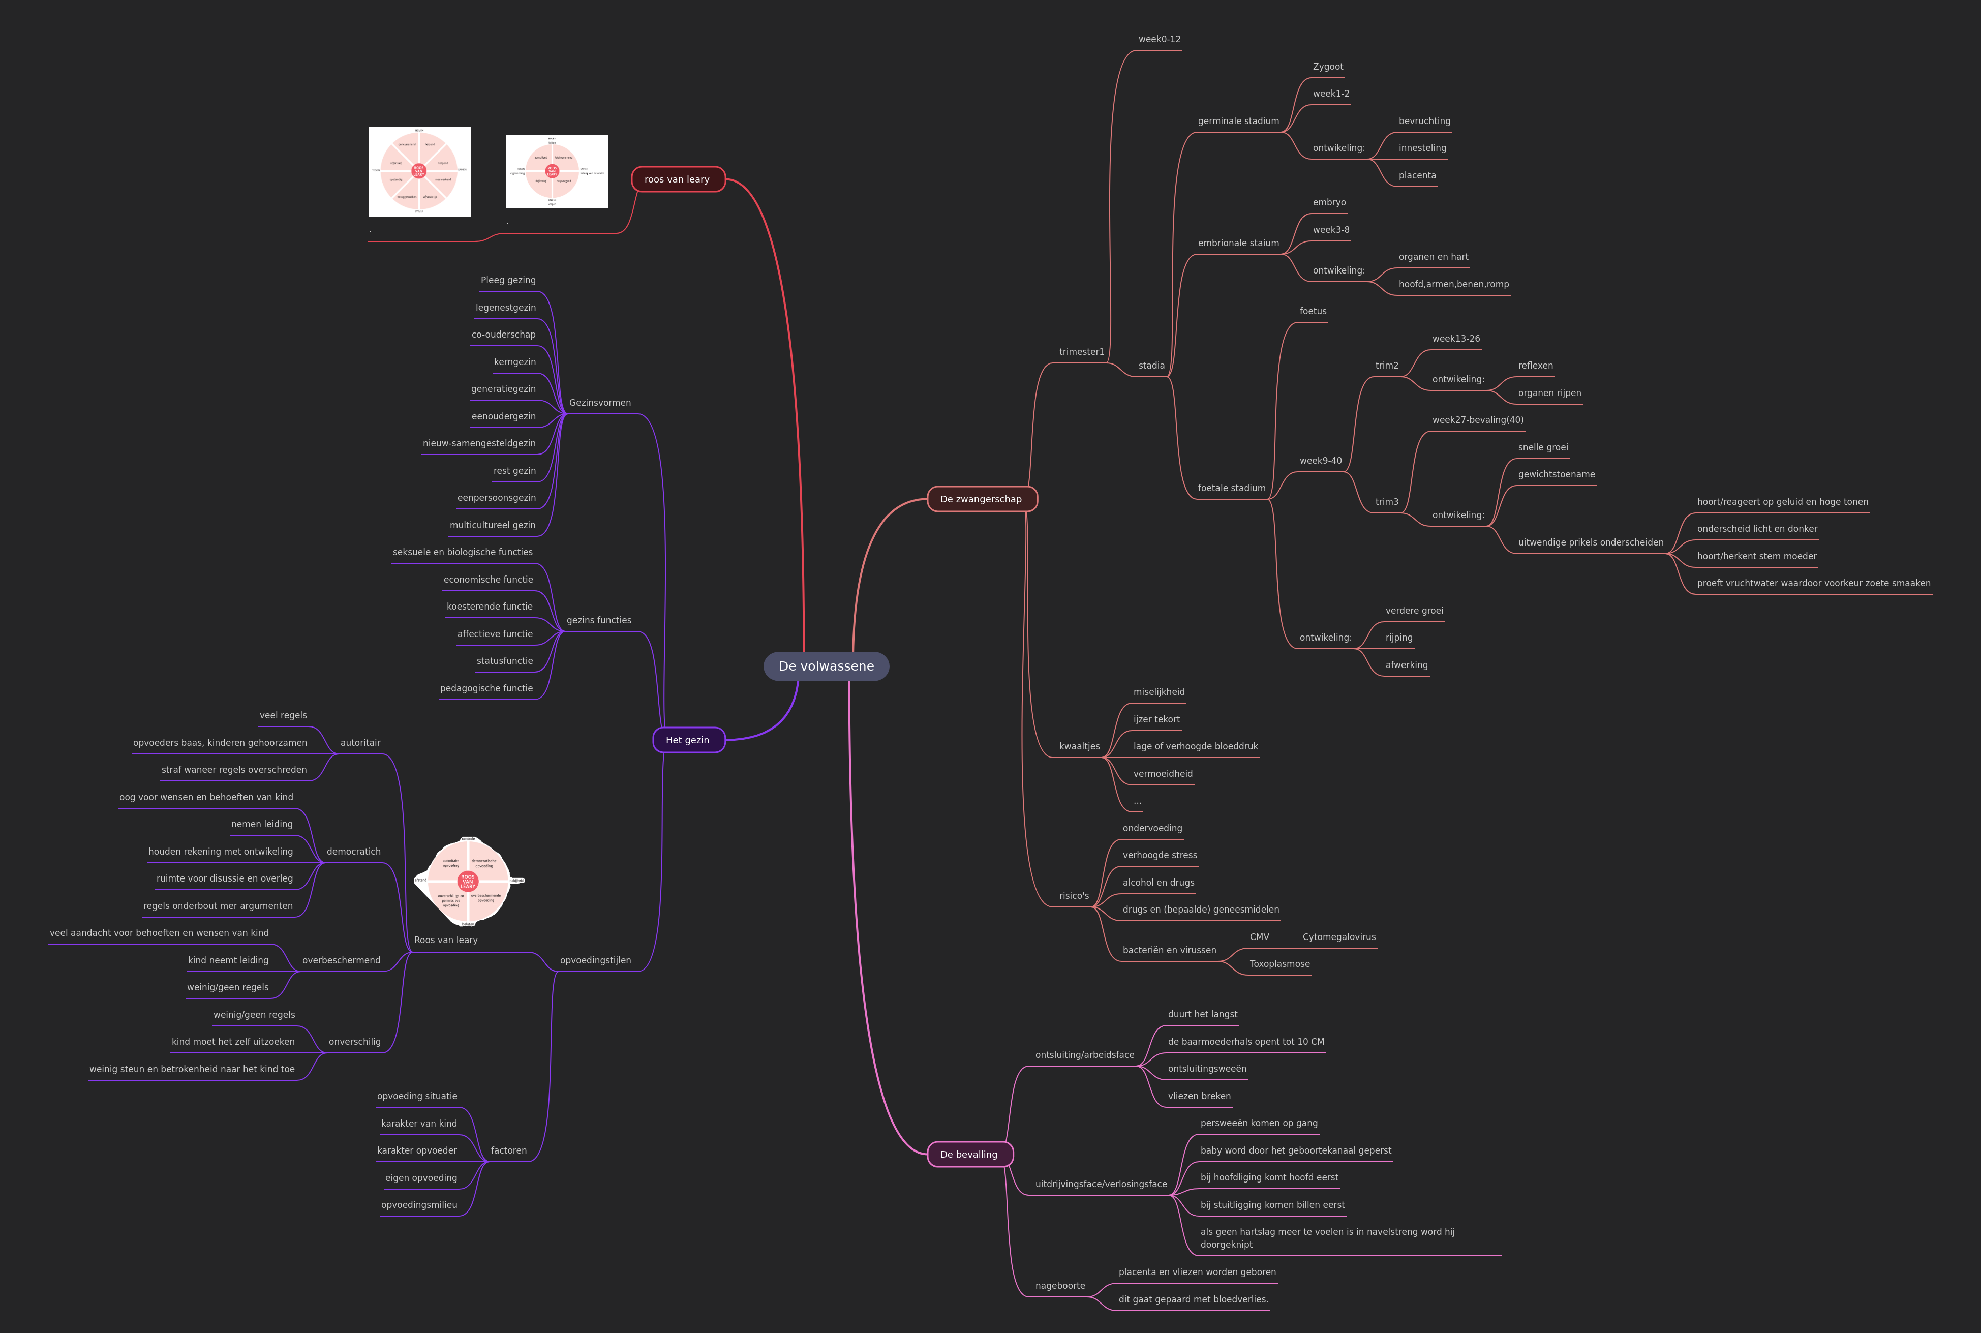The image size is (1981, 1333).
Task: Select the ontsluiting/arbeidsface node
Action: click(x=1084, y=1055)
